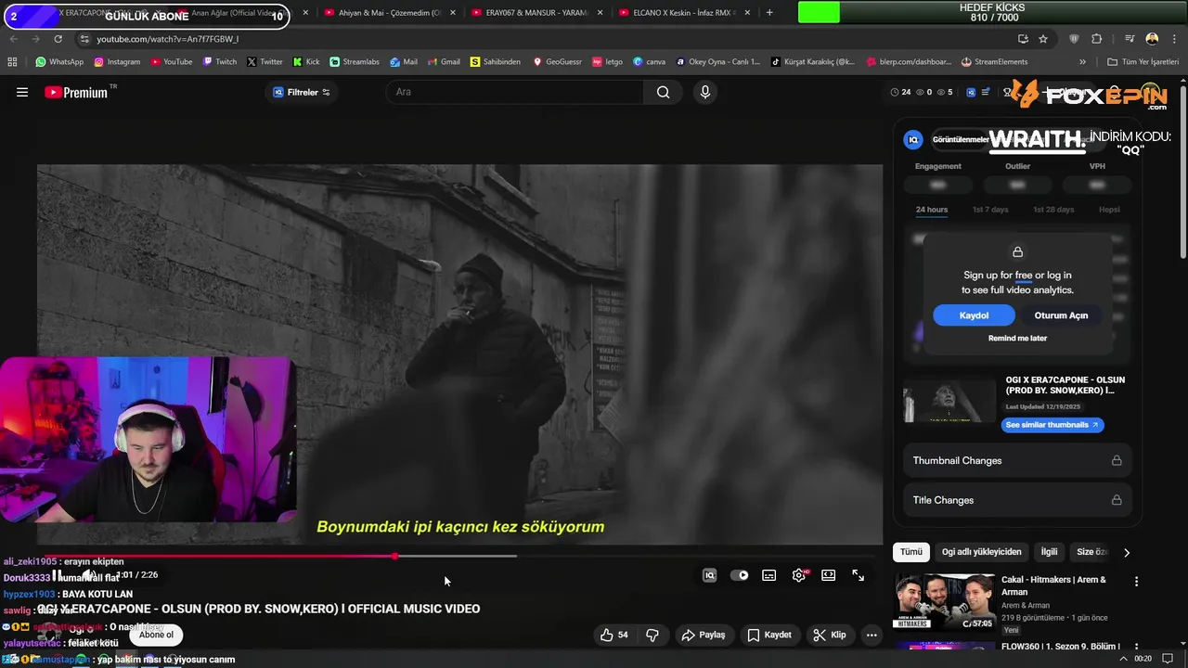This screenshot has height=668, width=1188.
Task: Expand the hidden bookmarks overflow chevron
Action: [x=1082, y=62]
